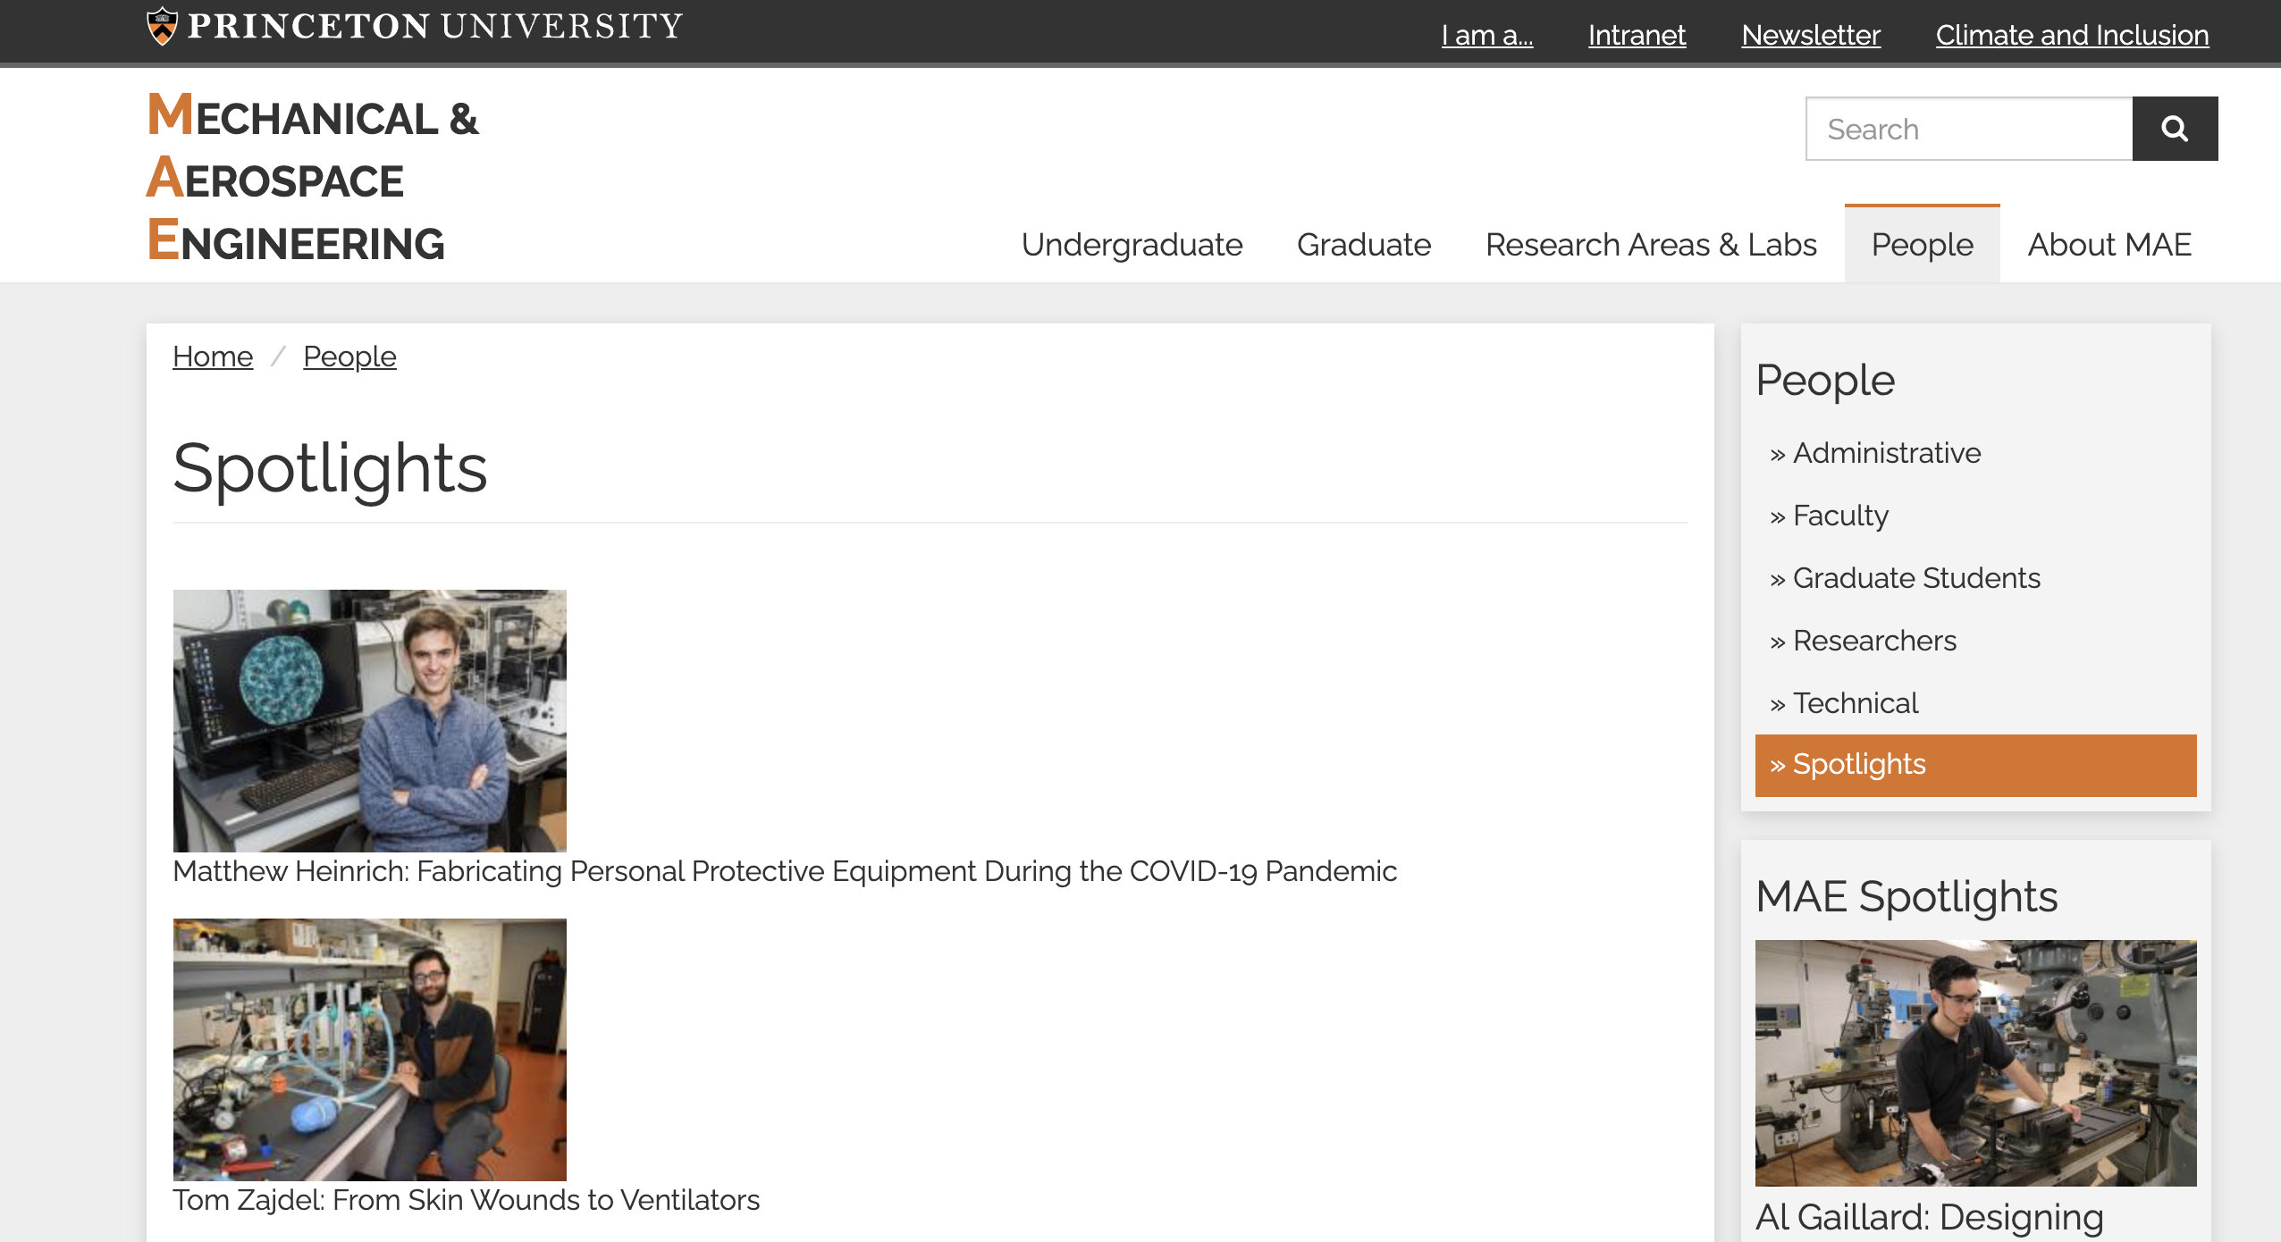The image size is (2281, 1242).
Task: Expand Research Areas & Labs menu
Action: point(1650,245)
